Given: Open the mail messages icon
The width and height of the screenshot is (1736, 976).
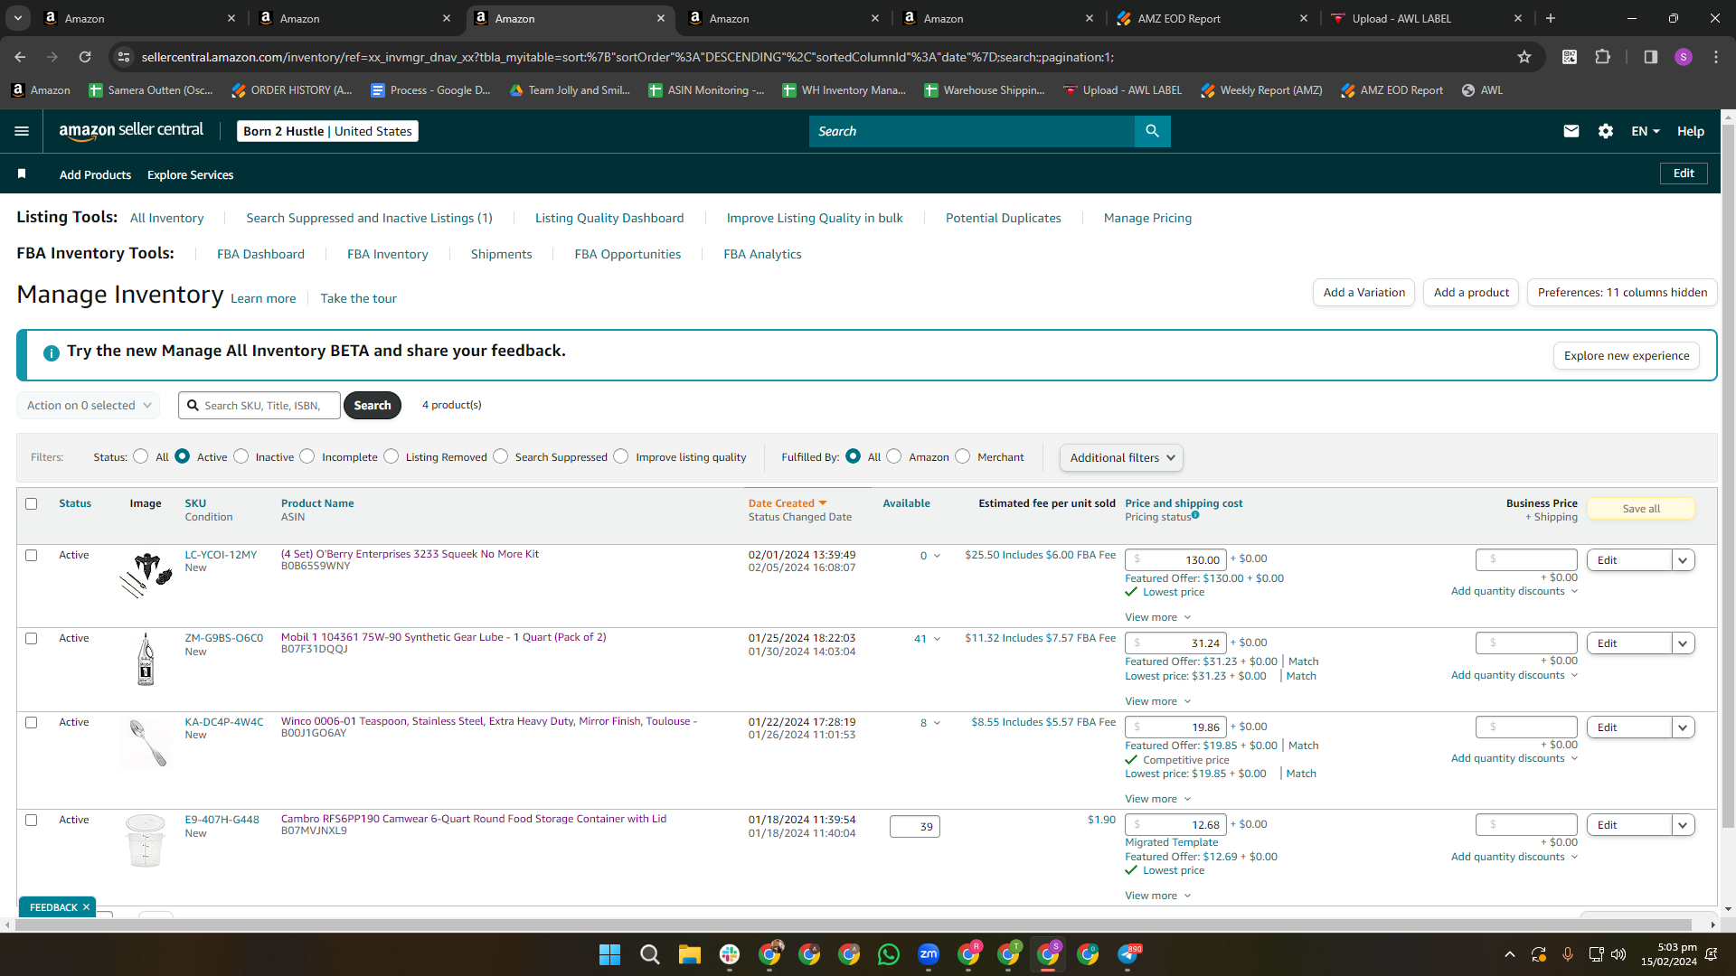Looking at the screenshot, I should click(1571, 131).
